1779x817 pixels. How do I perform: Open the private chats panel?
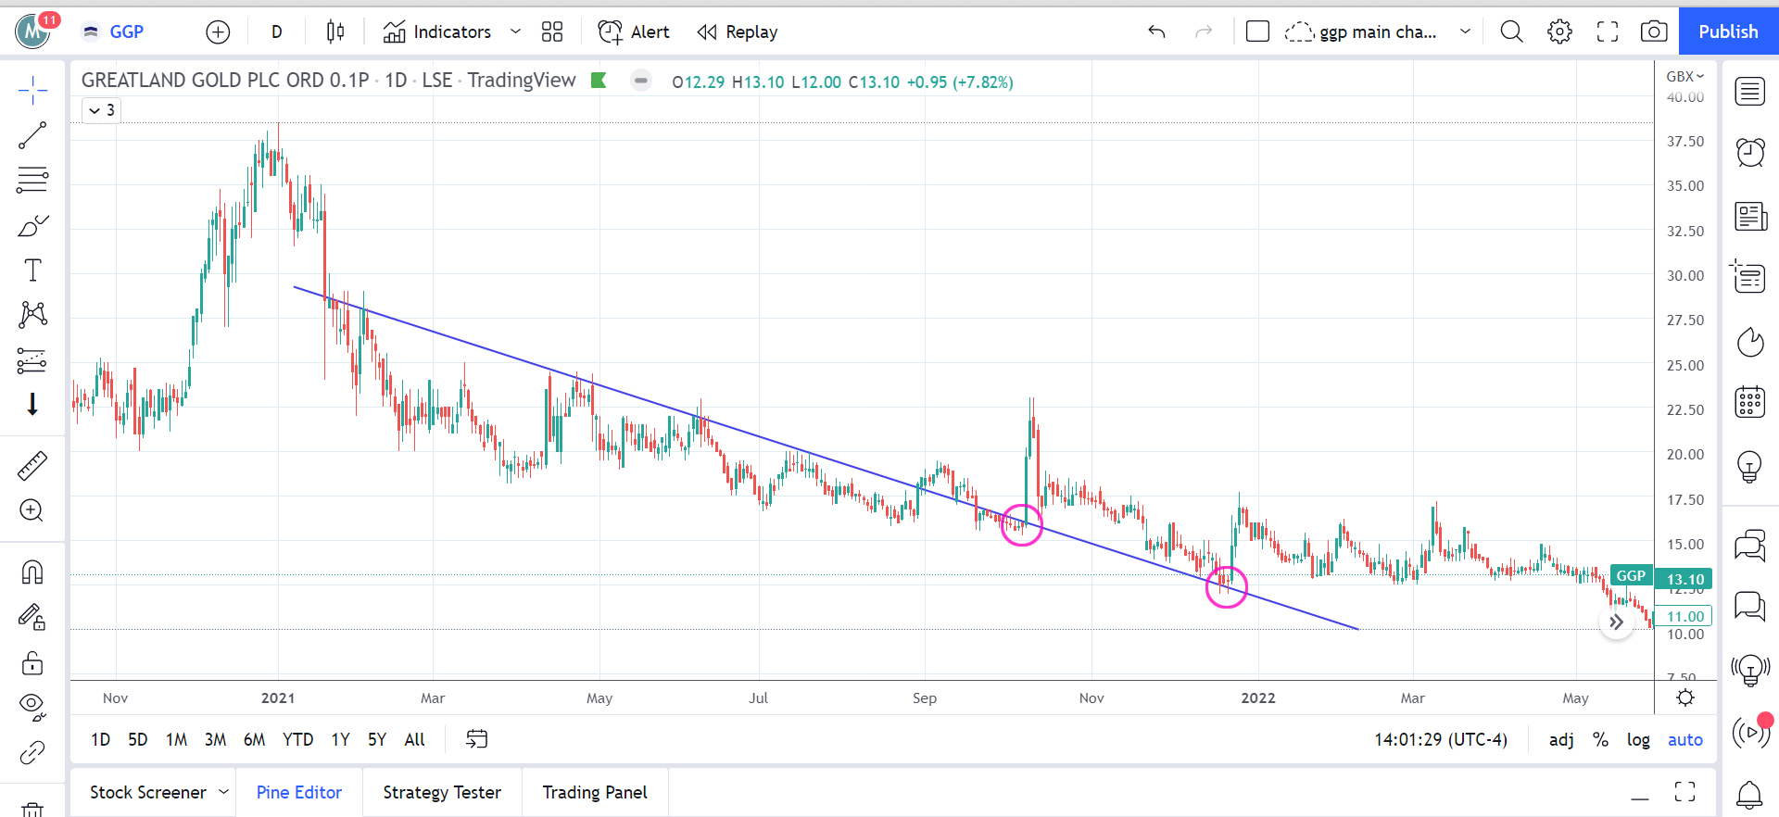coord(1750,606)
